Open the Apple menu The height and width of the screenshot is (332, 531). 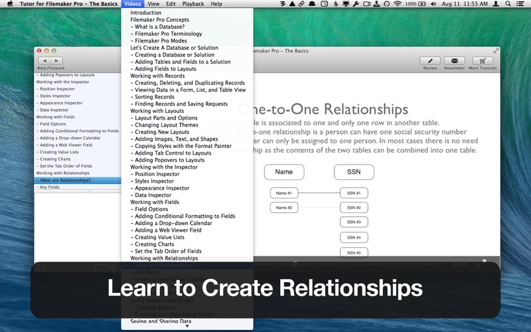click(x=10, y=4)
